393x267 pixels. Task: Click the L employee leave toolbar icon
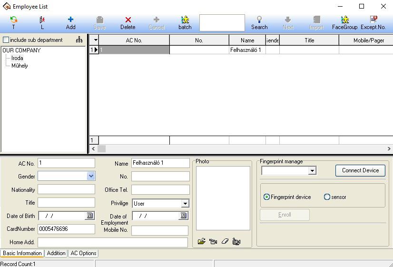click(x=42, y=20)
